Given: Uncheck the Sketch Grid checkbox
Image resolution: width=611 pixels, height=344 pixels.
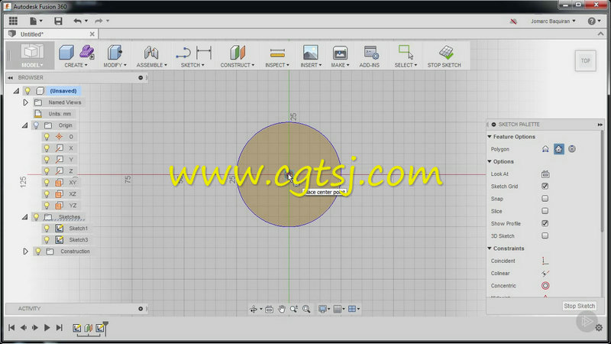Looking at the screenshot, I should coord(545,186).
